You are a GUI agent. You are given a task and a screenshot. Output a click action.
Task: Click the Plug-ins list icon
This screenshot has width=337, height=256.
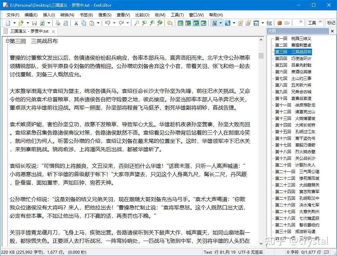pos(269,23)
